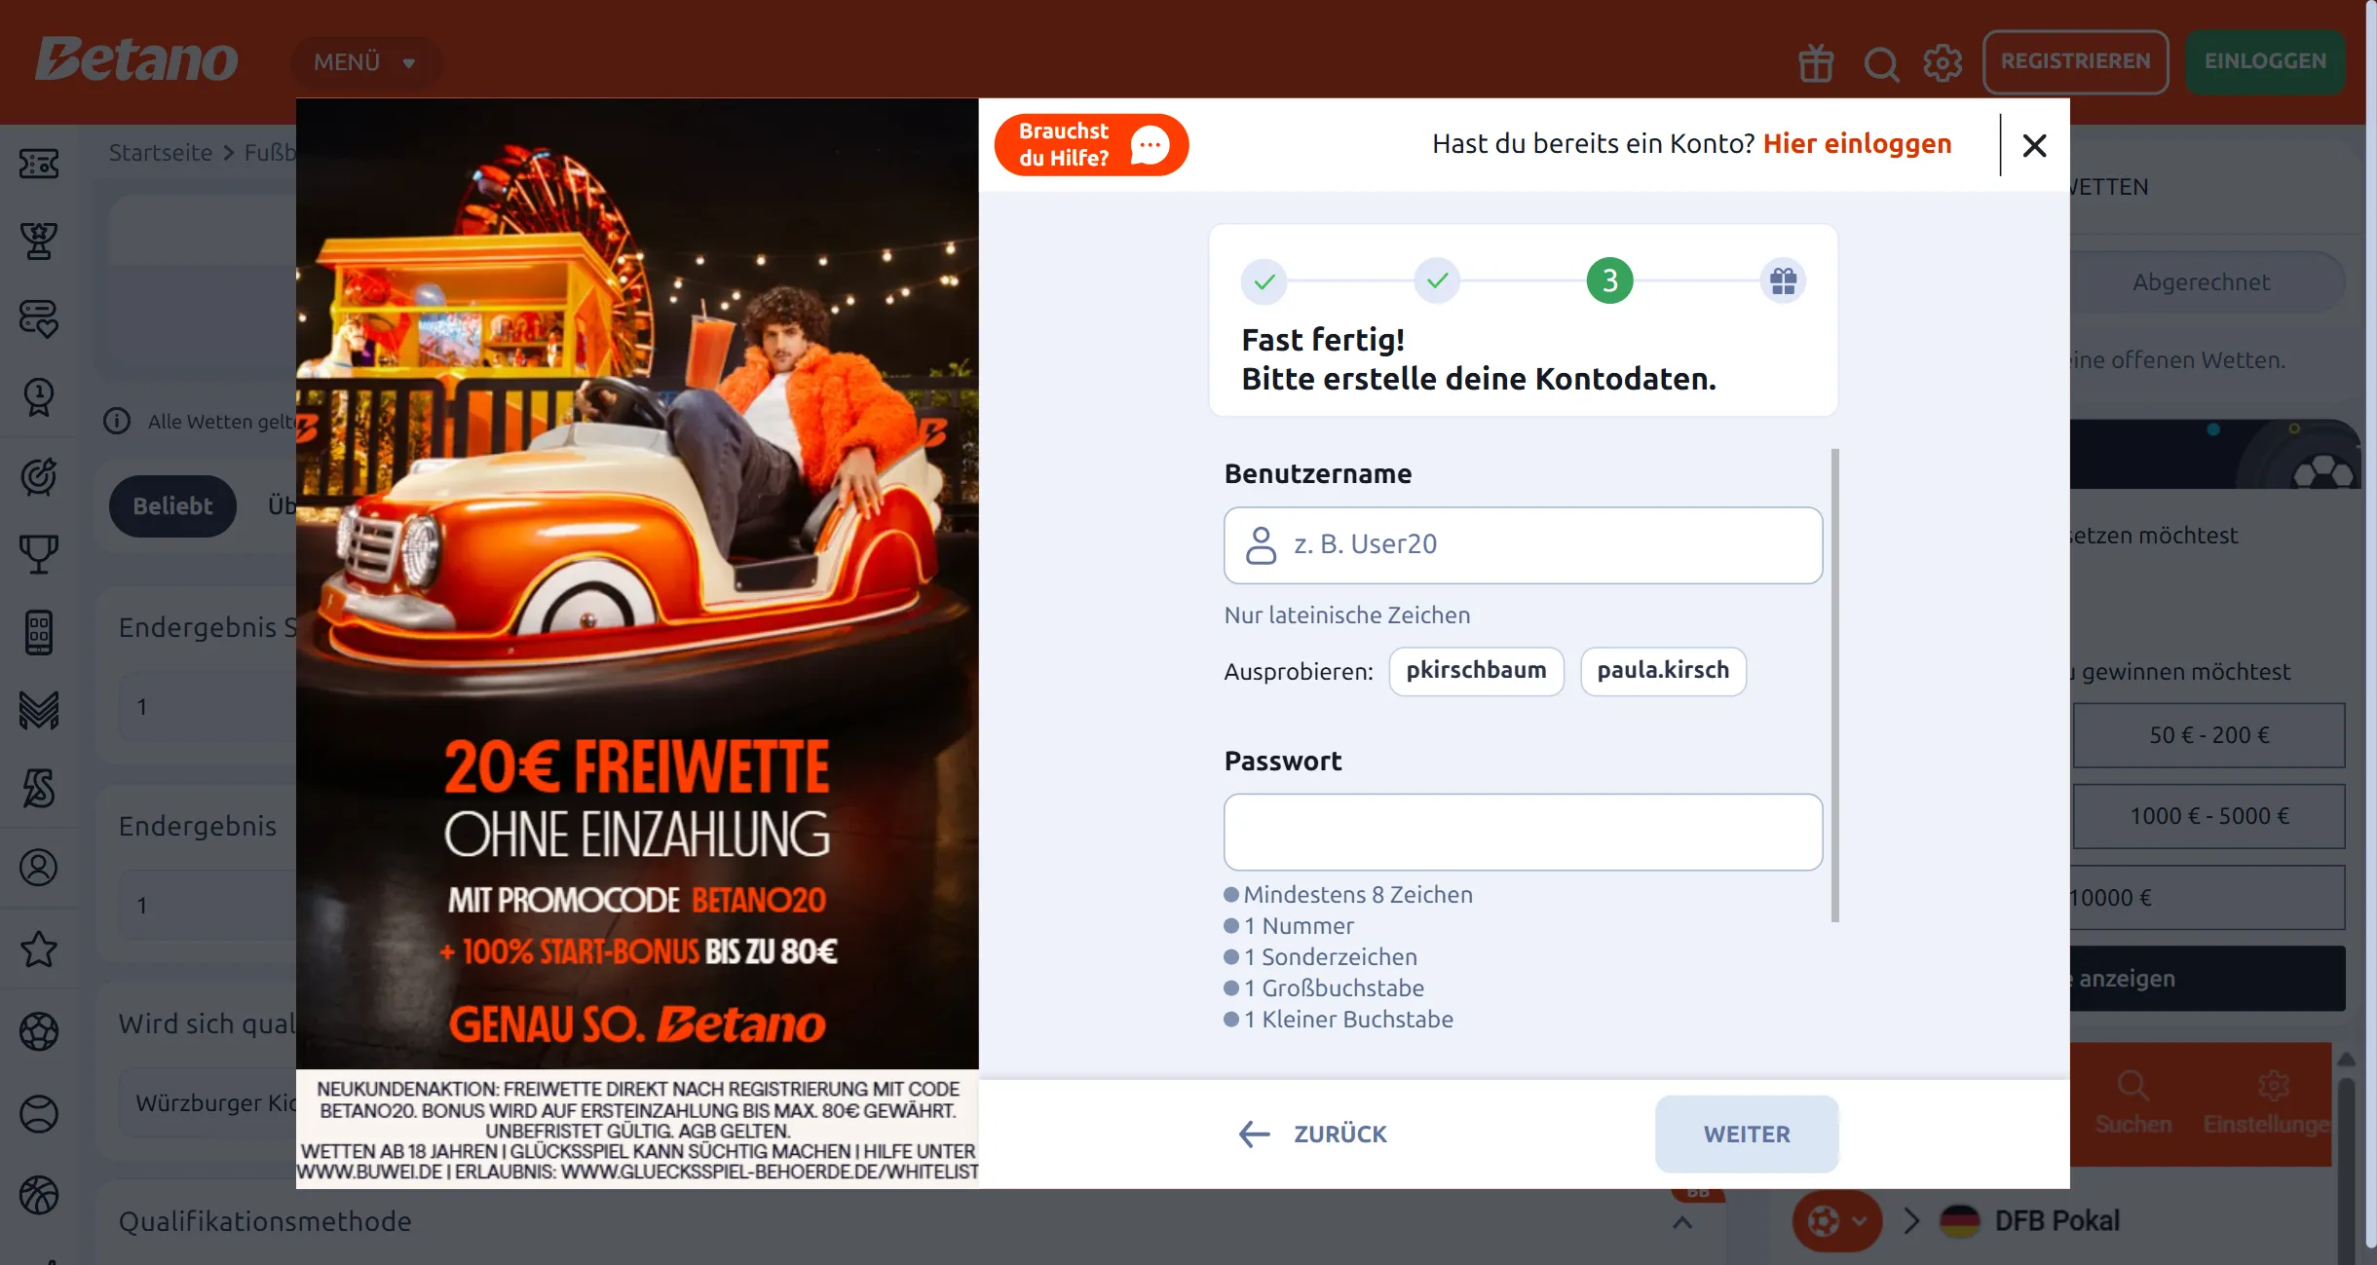Select the Beliebt tab
The image size is (2377, 1265).
[x=172, y=506]
